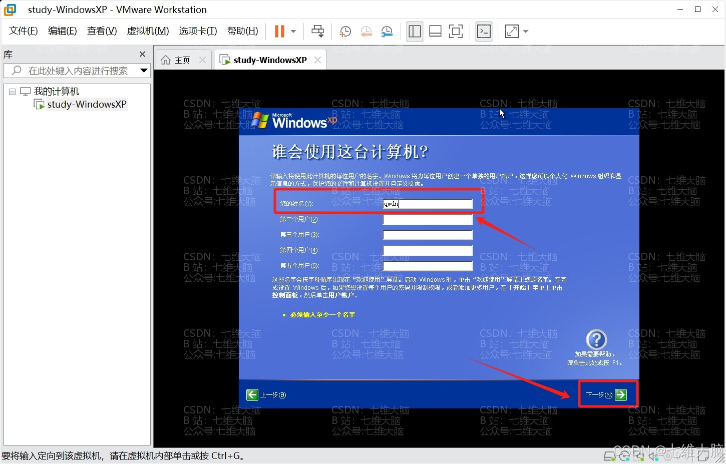The height and width of the screenshot is (464, 726).
Task: Click the network adapter status bar icon
Action: pos(638,456)
